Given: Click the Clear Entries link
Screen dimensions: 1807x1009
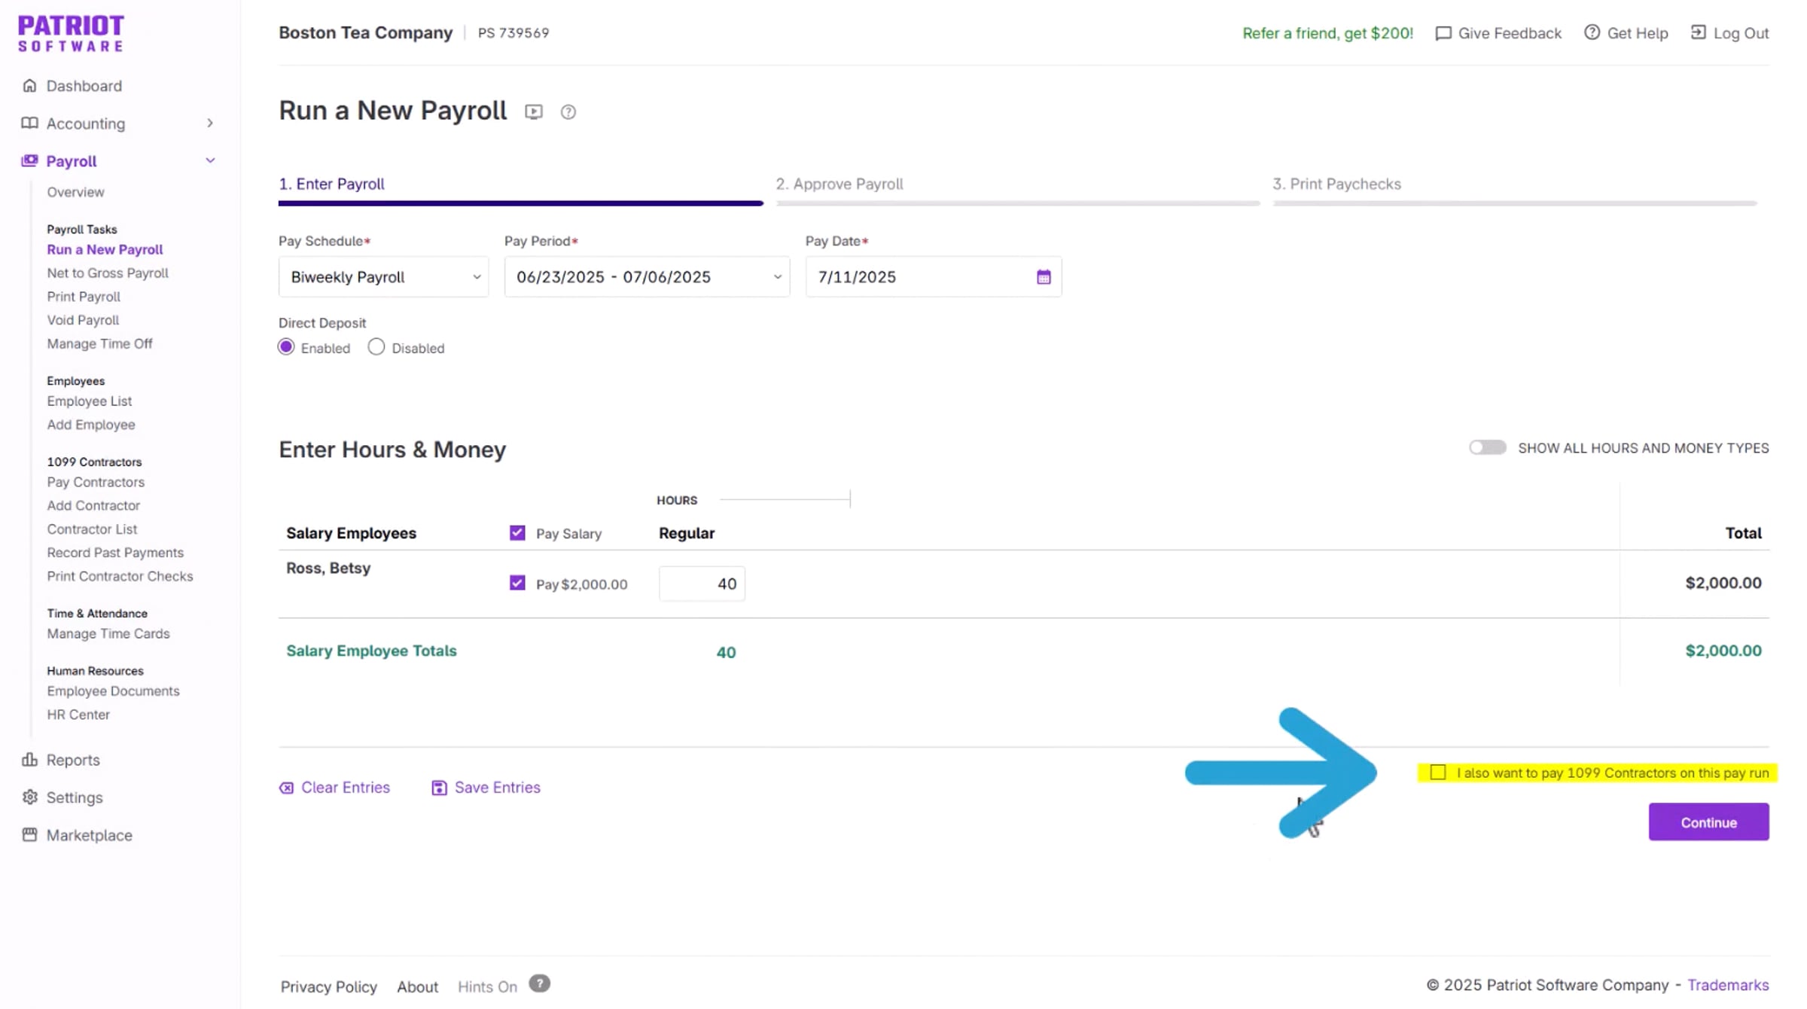Looking at the screenshot, I should [346, 788].
